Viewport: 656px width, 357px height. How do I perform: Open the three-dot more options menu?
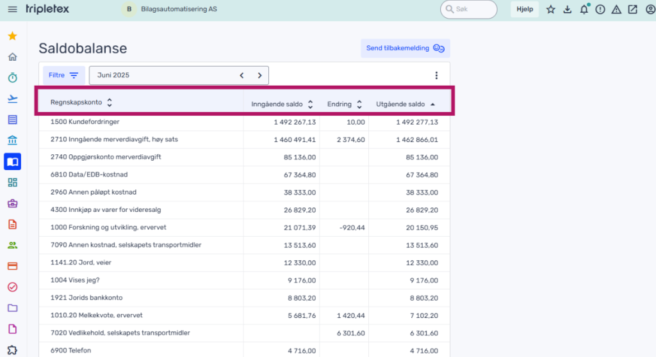tap(436, 75)
